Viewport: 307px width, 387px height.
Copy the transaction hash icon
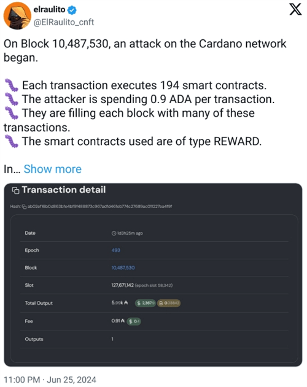[24, 206]
